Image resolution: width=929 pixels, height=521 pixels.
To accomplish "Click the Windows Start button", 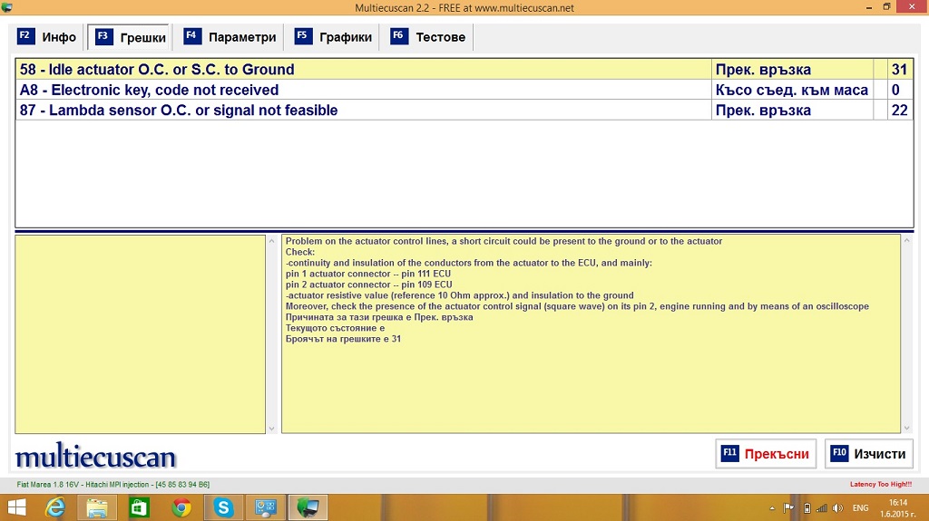I will click(x=16, y=507).
